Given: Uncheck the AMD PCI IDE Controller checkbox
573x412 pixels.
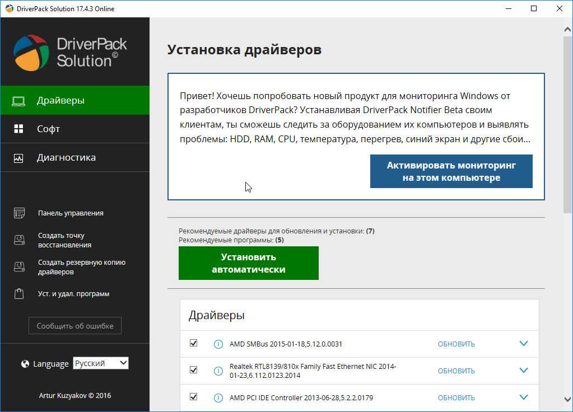Looking at the screenshot, I should coord(193,397).
